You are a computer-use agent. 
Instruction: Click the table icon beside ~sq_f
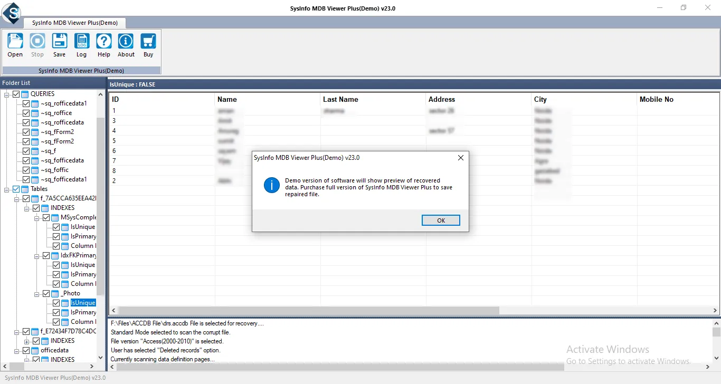(x=35, y=151)
